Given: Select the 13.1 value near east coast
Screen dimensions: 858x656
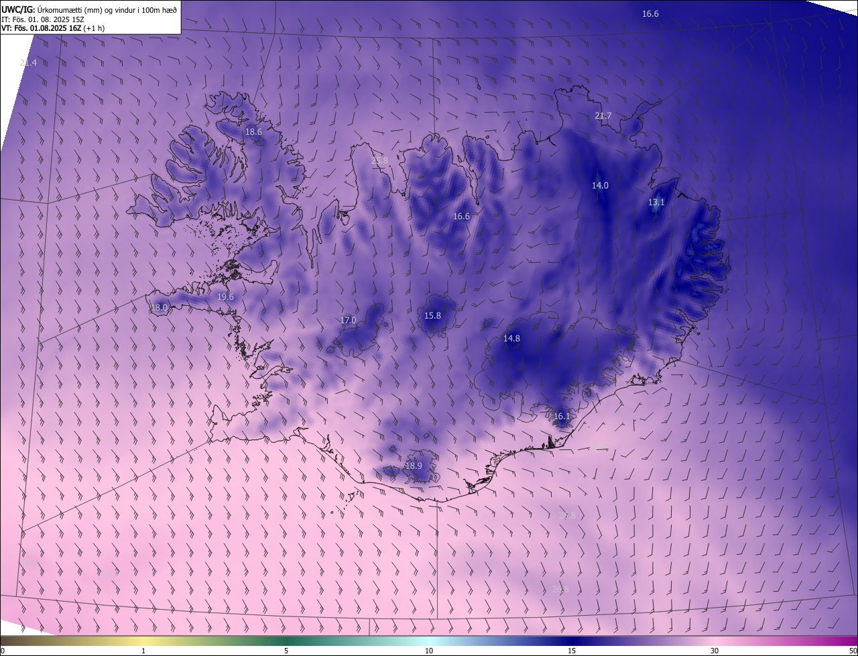Looking at the screenshot, I should (656, 203).
